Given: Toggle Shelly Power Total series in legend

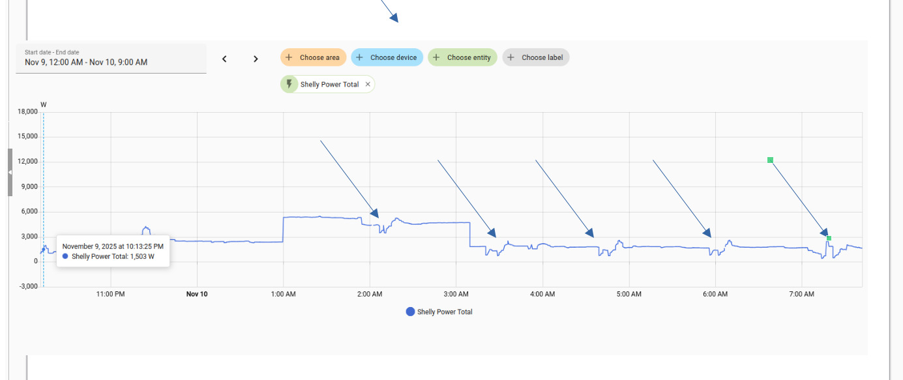Looking at the screenshot, I should [x=439, y=312].
